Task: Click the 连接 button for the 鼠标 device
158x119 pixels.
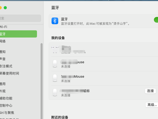Action: [x=150, y=91]
